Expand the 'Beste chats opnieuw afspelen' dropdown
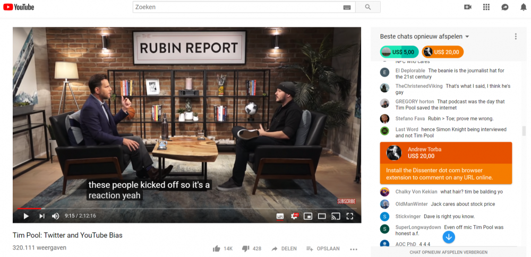Viewport: 531px width, 257px height. (467, 37)
